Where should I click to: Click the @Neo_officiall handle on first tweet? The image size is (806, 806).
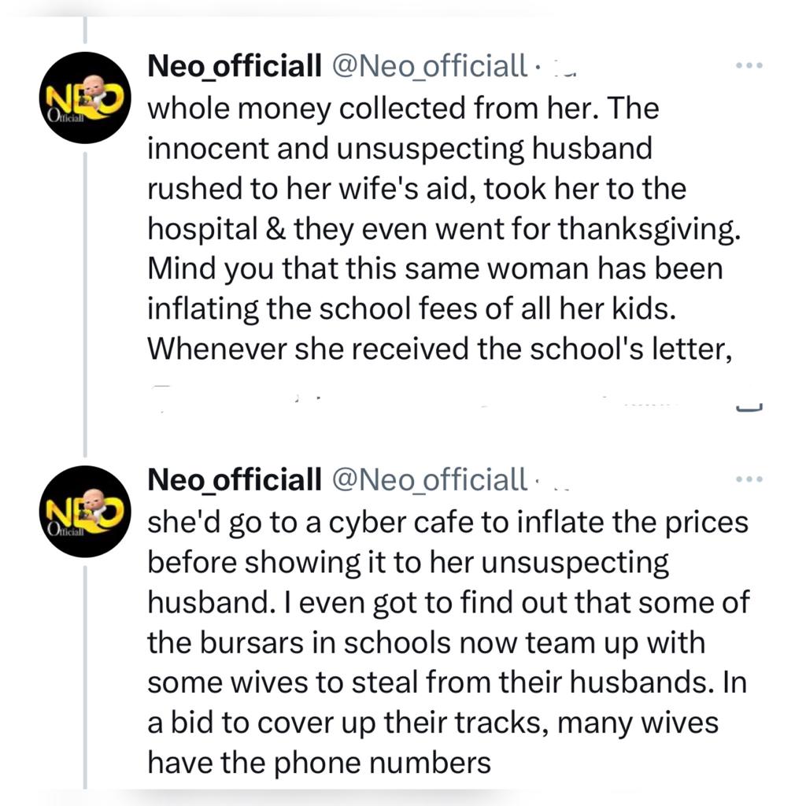tap(430, 67)
